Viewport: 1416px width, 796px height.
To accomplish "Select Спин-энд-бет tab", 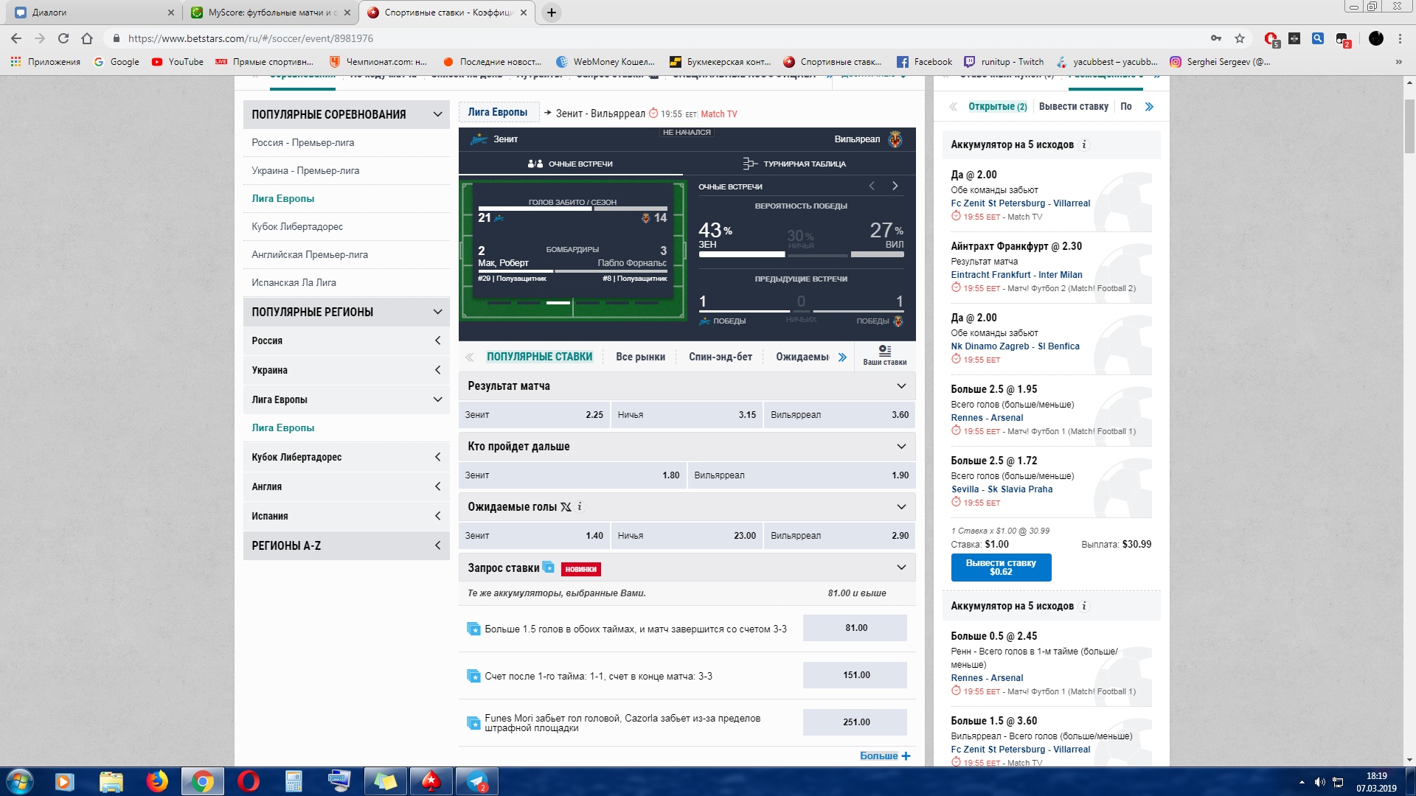I will (x=721, y=357).
